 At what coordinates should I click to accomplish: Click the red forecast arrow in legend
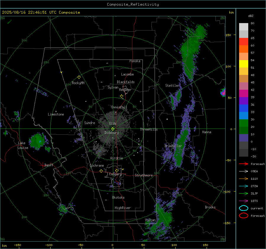[244, 164]
